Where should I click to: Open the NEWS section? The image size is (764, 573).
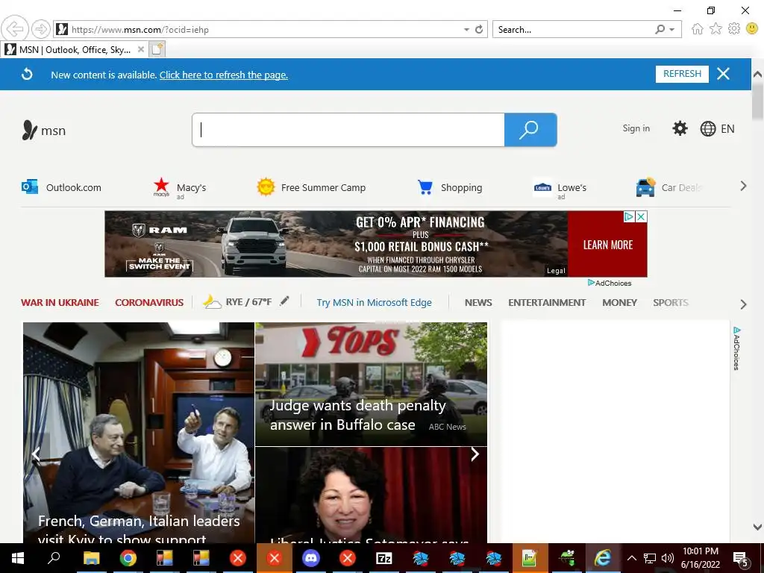pyautogui.click(x=478, y=303)
